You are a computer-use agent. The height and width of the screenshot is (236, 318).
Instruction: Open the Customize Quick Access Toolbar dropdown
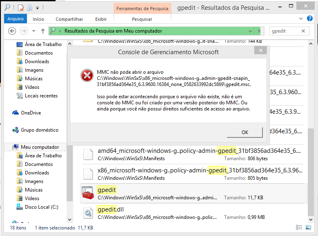37,8
